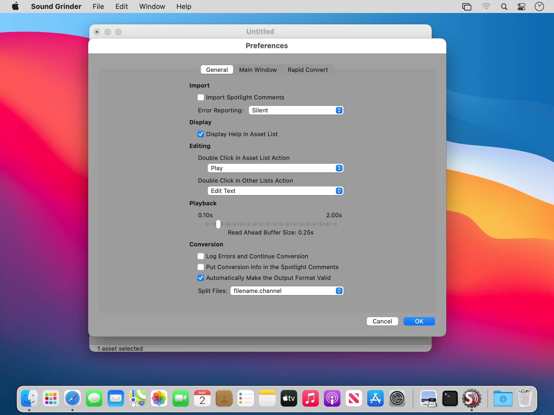Click the Read Ahead Buffer slider knob
Viewport: 554px width, 415px height.
(x=218, y=224)
